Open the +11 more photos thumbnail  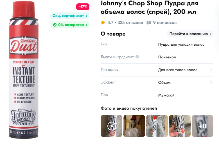point(202,126)
